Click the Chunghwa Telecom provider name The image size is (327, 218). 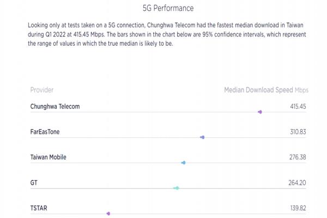(x=55, y=106)
